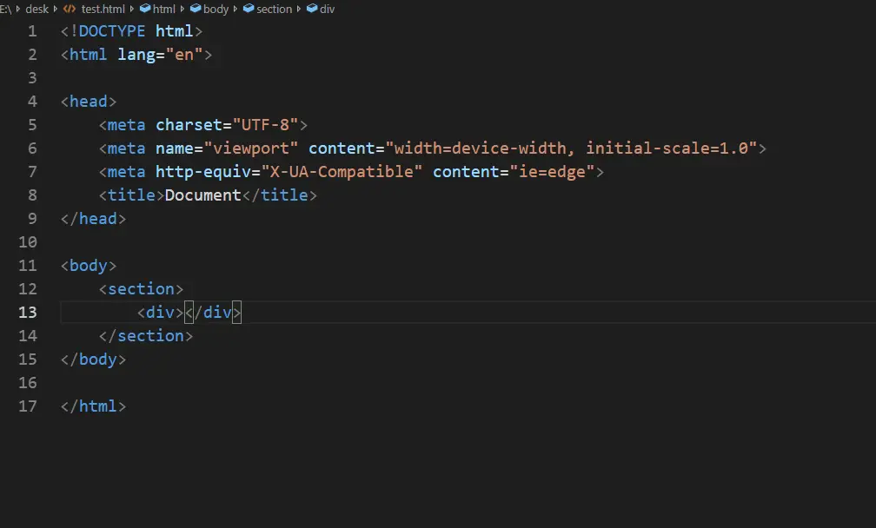
Task: Click the closing div tag on line 13
Action: click(213, 313)
